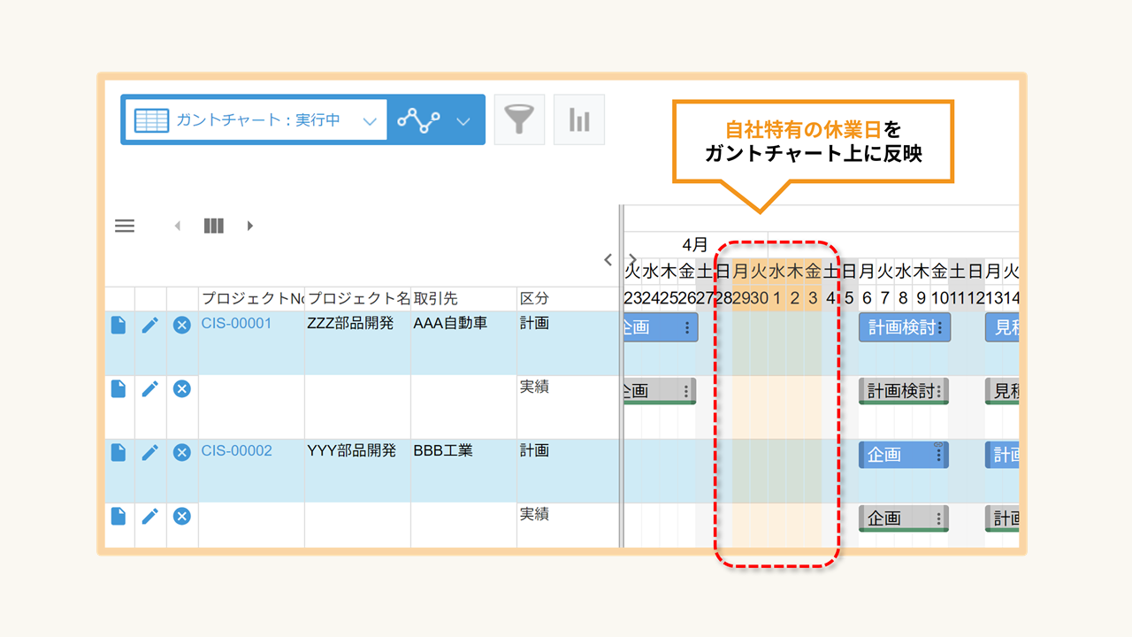
Task: Click the 取引先 column header
Action: point(435,299)
